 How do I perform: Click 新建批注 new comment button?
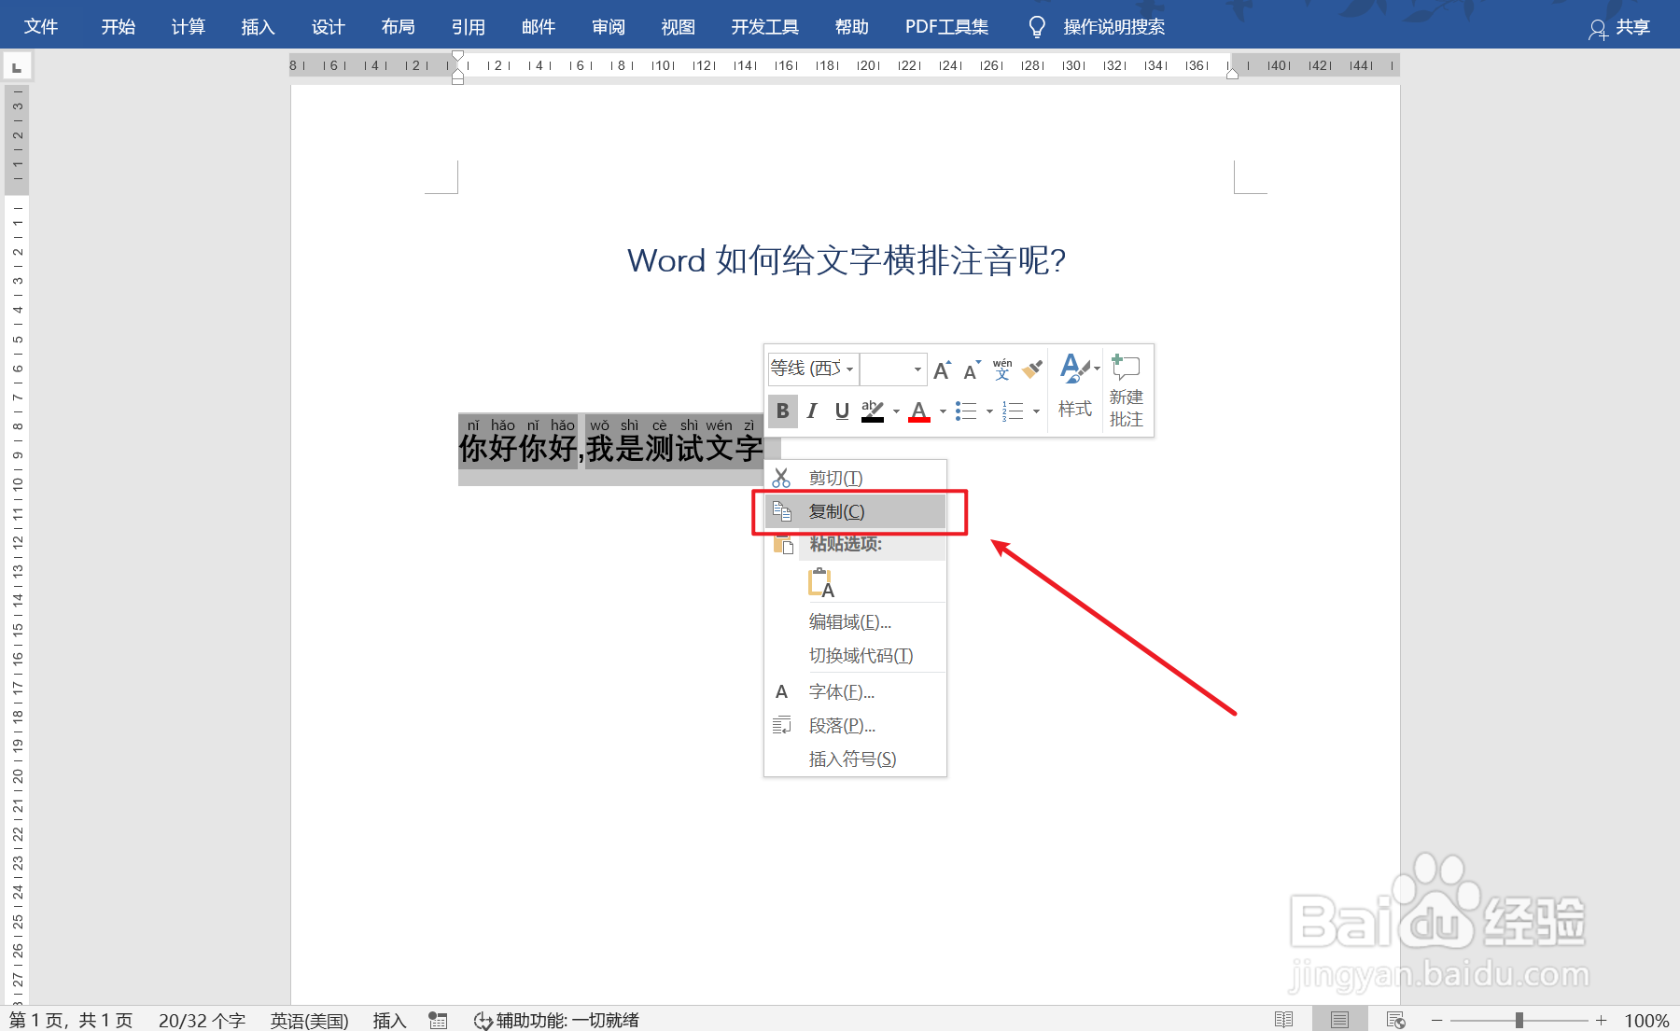tap(1127, 391)
